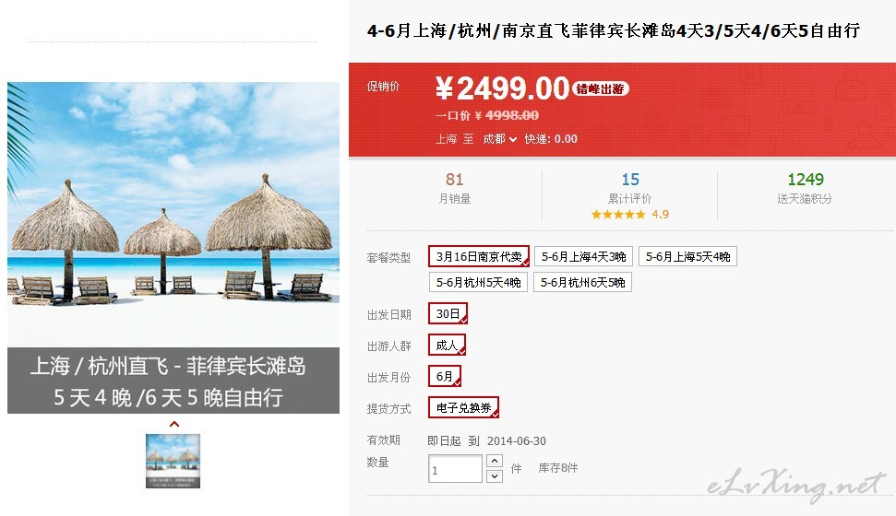Click the five-star rating icons
This screenshot has width=896, height=516.
coord(618,215)
